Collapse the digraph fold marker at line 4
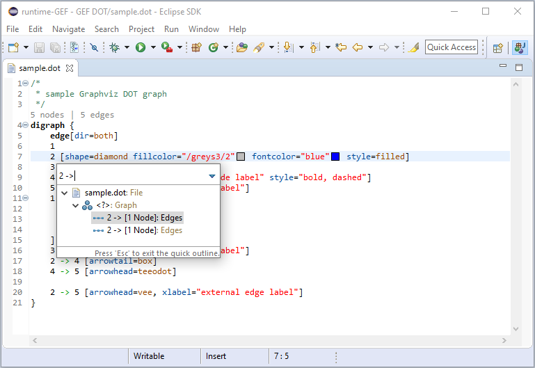 25,125
